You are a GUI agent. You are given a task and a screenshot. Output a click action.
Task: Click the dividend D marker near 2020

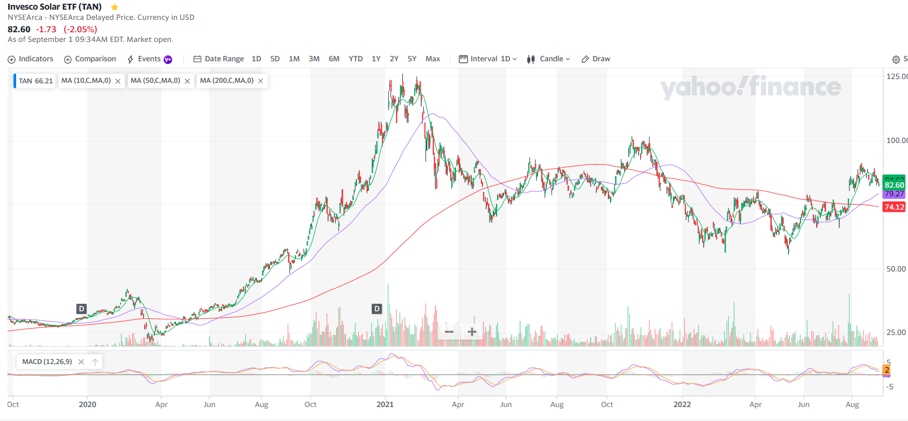[81, 309]
